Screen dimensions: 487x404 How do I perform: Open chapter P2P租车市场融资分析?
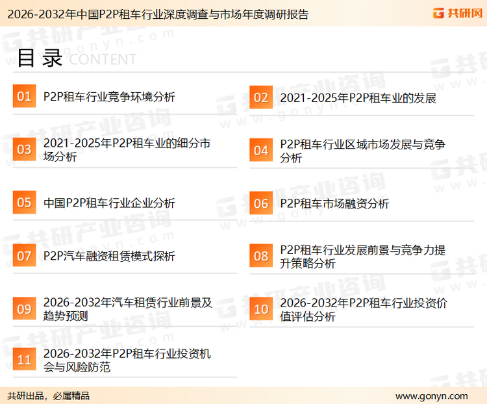pyautogui.click(x=334, y=204)
